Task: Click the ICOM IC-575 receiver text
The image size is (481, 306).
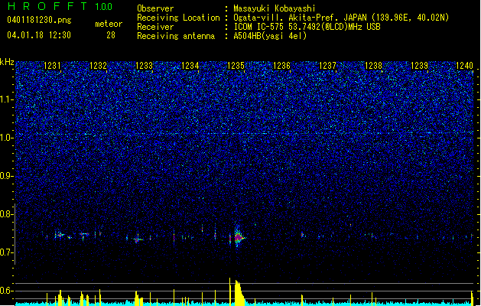Action: (307, 27)
